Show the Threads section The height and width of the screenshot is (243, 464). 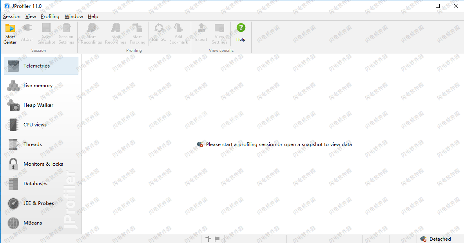tap(41, 144)
